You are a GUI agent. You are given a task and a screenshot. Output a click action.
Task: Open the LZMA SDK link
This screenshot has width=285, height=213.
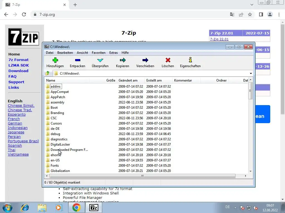pos(19,65)
